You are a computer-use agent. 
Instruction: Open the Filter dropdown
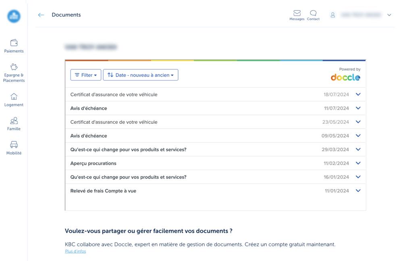85,75
